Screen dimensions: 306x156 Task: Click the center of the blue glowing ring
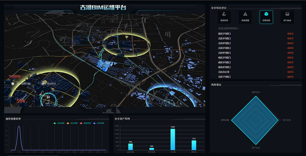(168, 102)
